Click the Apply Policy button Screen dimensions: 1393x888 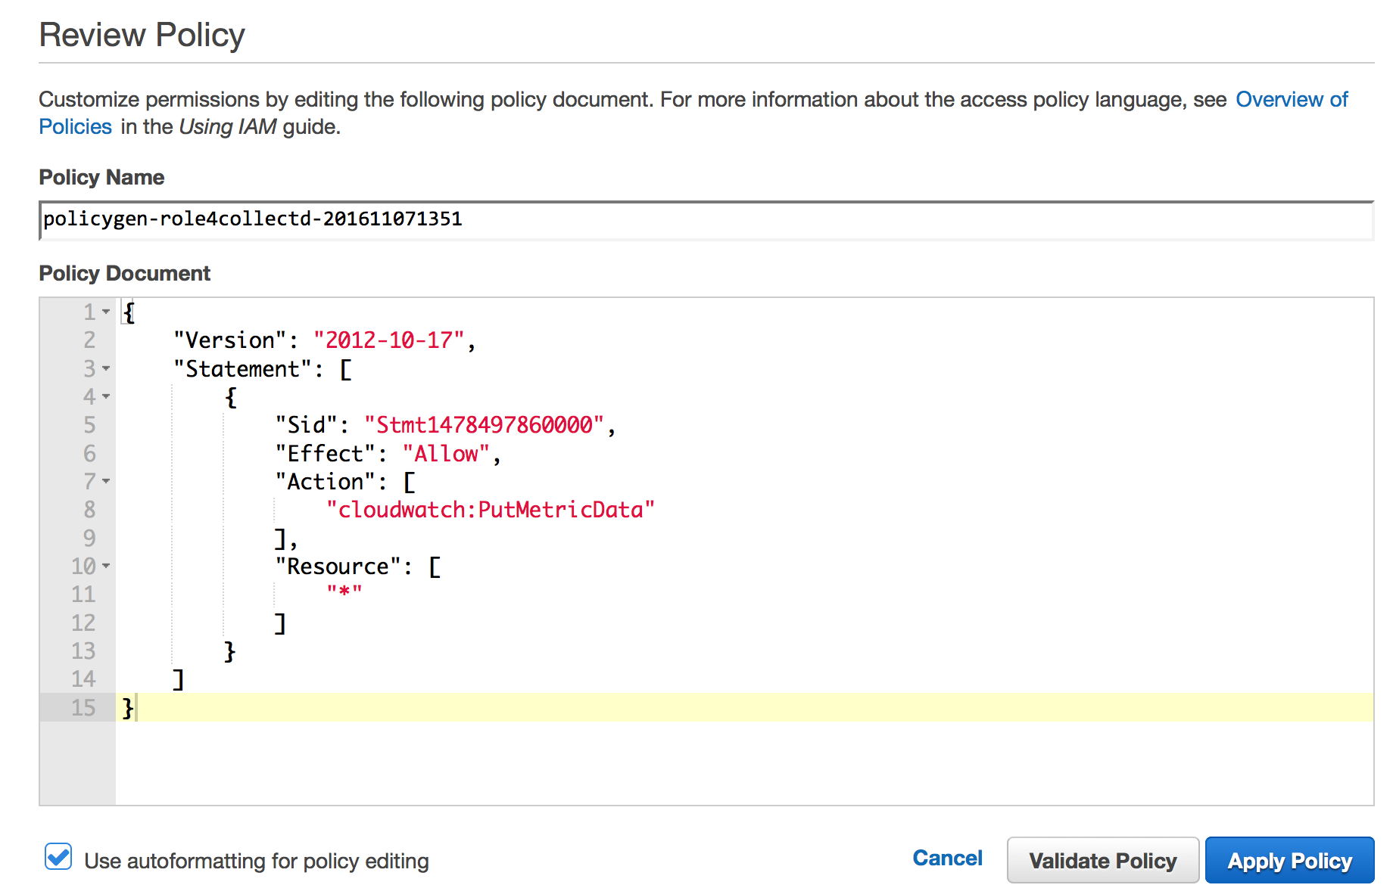[x=1289, y=861]
